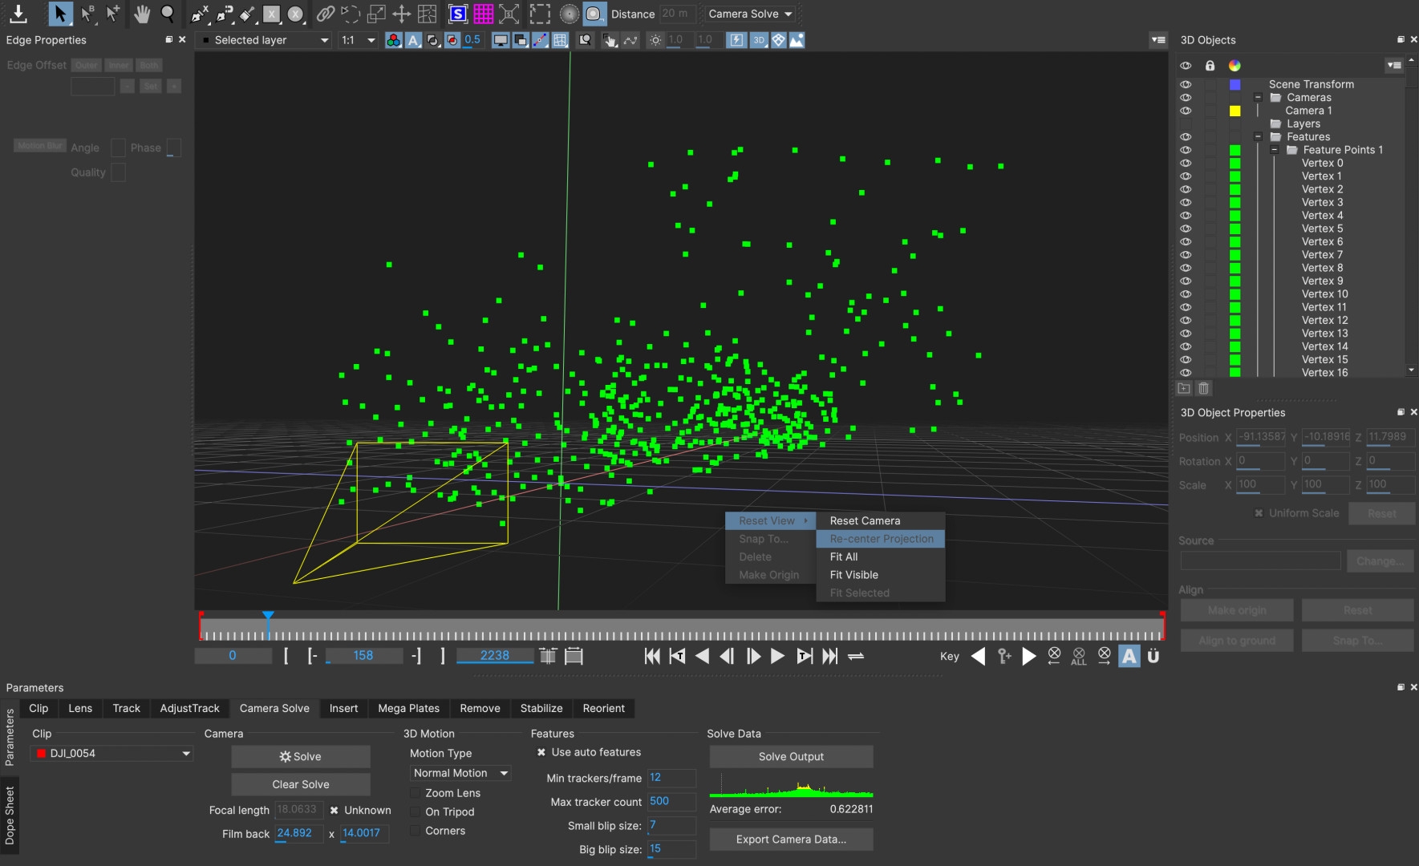Click the Max tracker count field

671,801
